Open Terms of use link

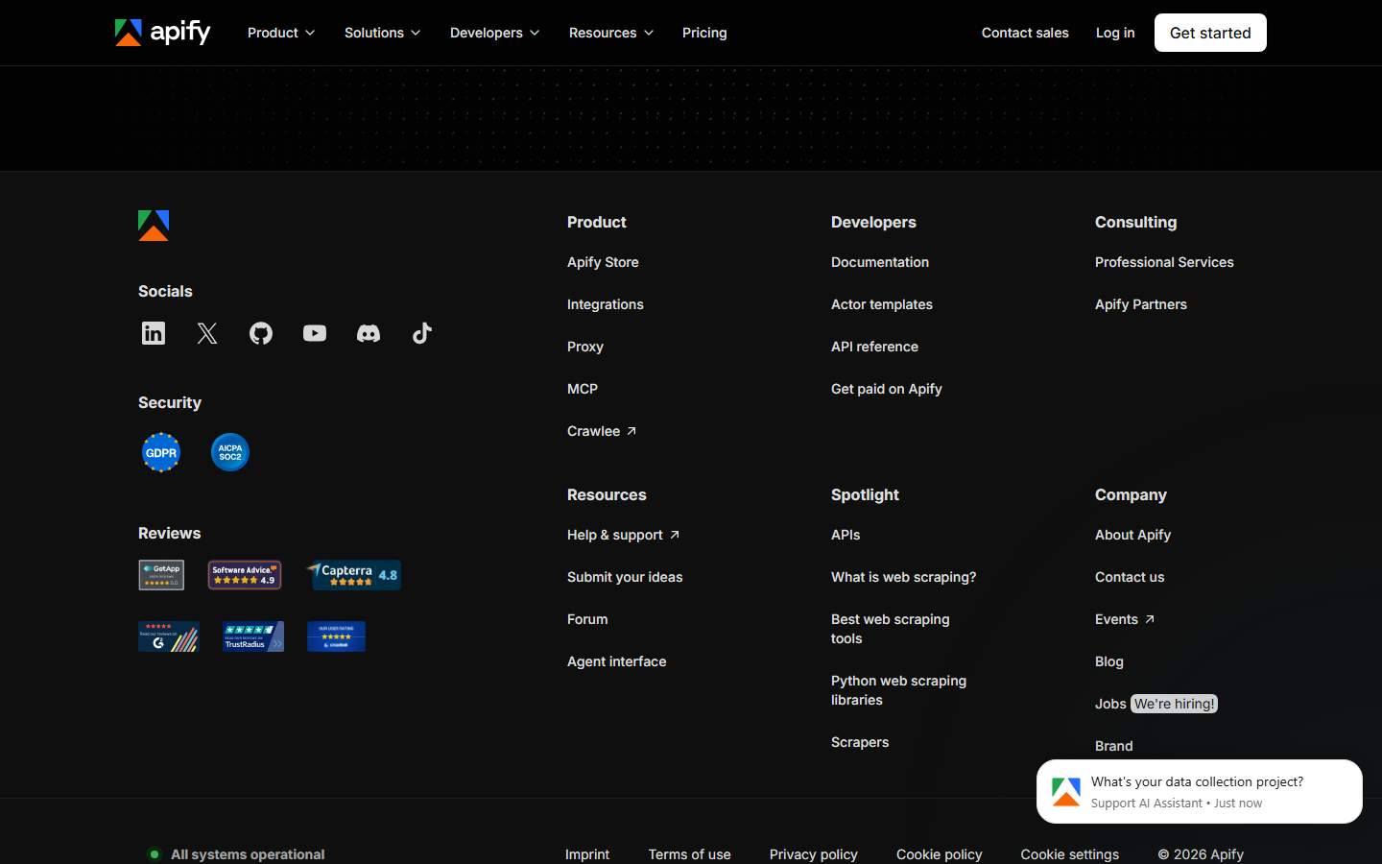click(x=689, y=854)
